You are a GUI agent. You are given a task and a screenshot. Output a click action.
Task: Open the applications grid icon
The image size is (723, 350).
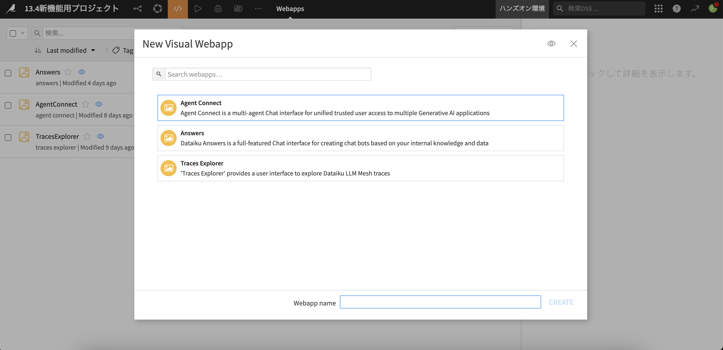coord(658,9)
